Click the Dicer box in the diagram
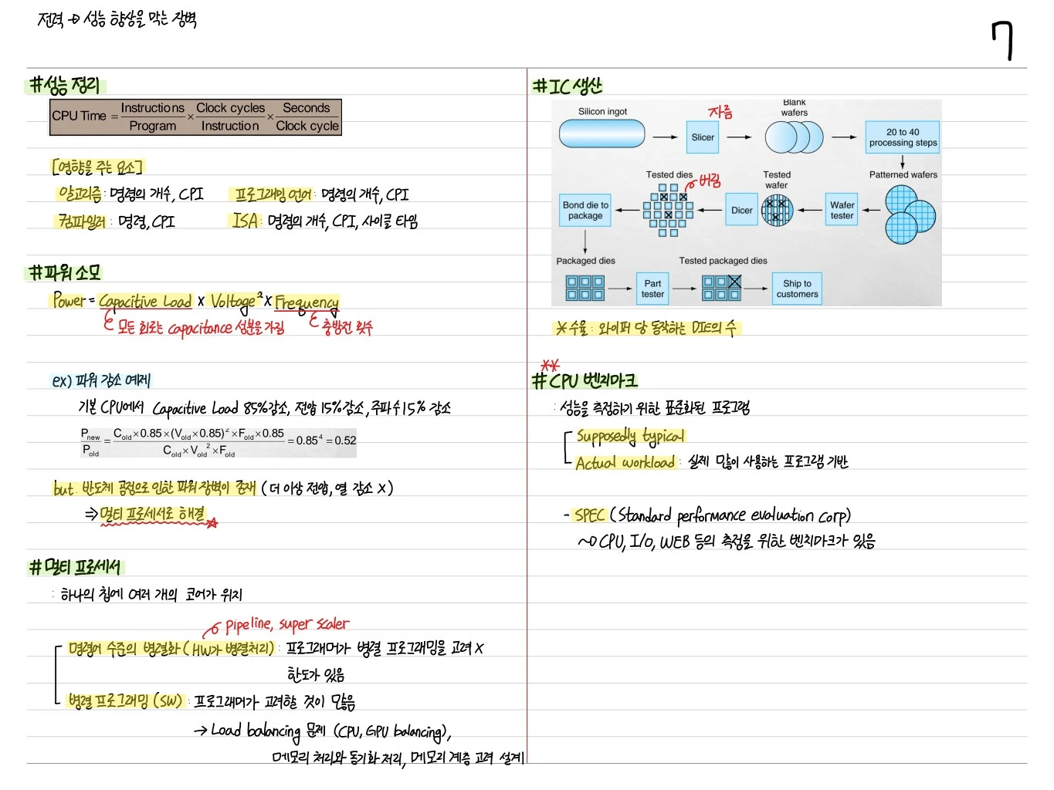 [742, 210]
